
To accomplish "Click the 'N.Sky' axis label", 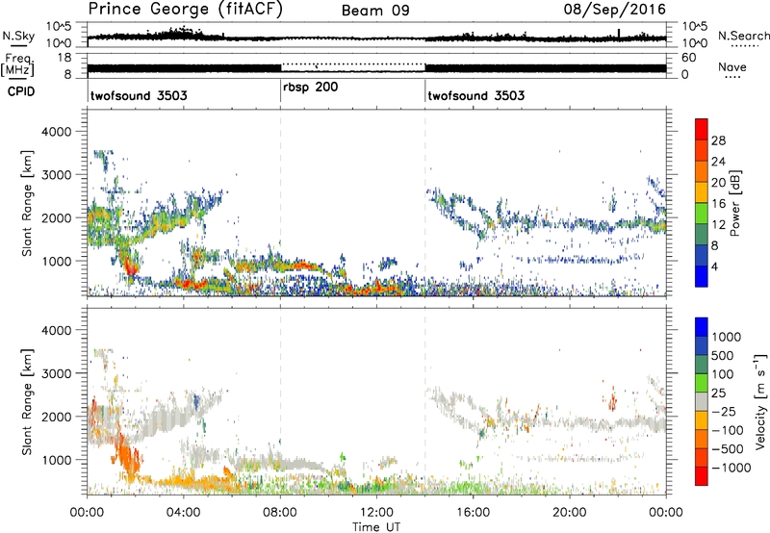I will coord(18,36).
